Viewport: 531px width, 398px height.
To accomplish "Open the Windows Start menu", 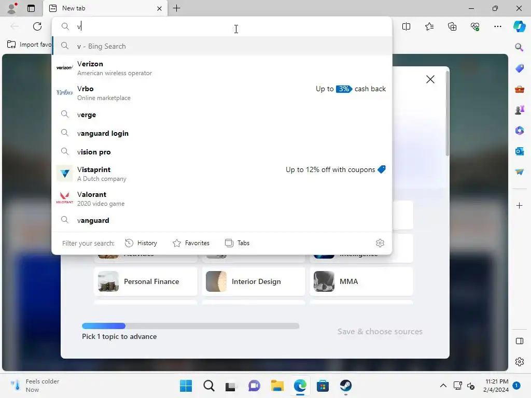I will (x=186, y=386).
